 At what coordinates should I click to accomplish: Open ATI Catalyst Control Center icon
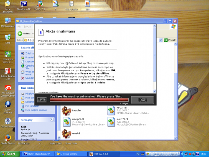(8, 91)
